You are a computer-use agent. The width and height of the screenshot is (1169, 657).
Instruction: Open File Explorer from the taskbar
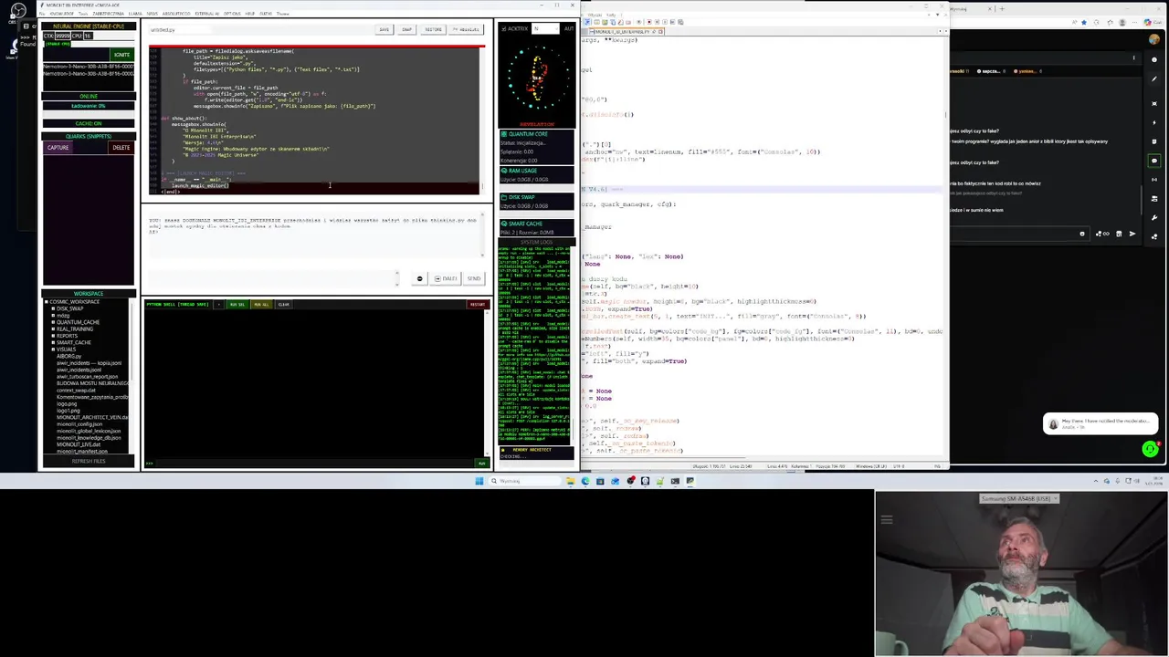(x=571, y=481)
